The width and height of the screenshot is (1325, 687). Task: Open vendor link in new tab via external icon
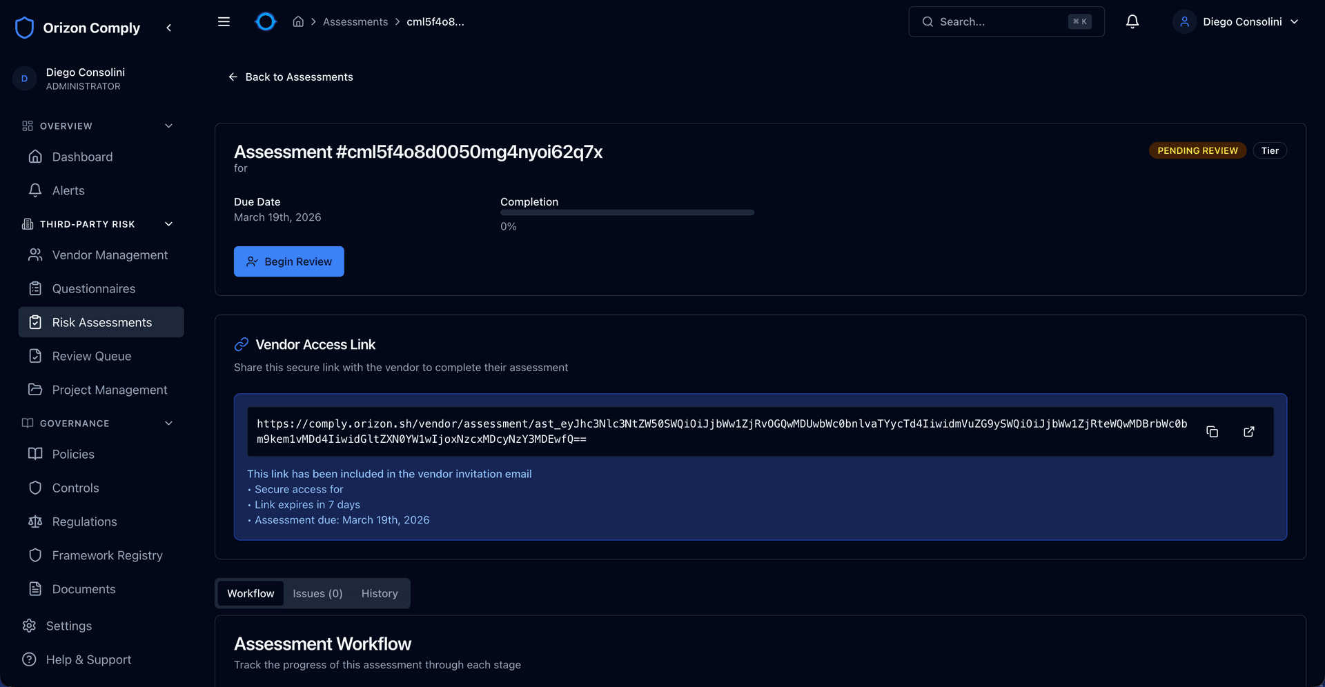pyautogui.click(x=1249, y=431)
